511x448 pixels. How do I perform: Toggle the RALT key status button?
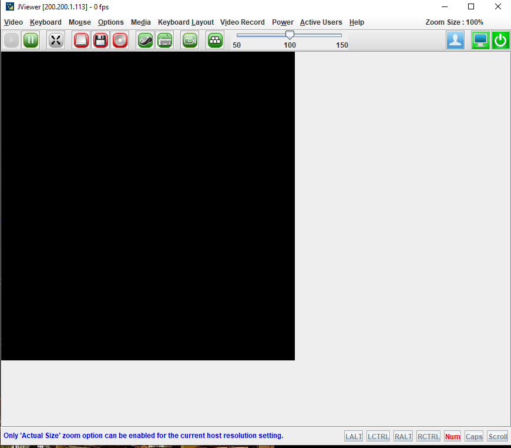coord(403,436)
